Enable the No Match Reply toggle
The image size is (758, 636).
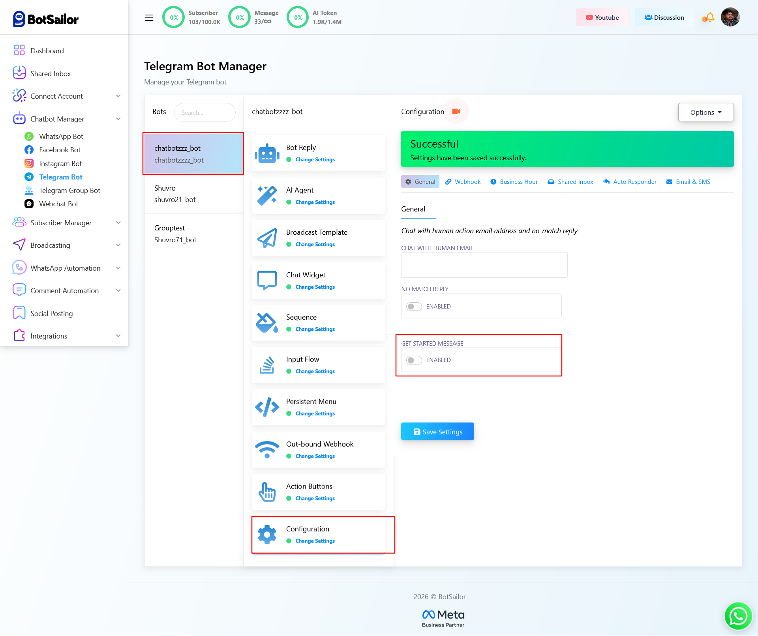414,307
